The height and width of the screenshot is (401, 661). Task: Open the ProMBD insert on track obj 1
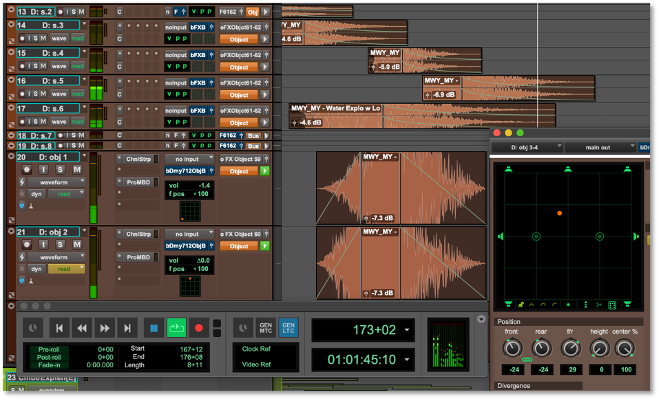[x=138, y=182]
